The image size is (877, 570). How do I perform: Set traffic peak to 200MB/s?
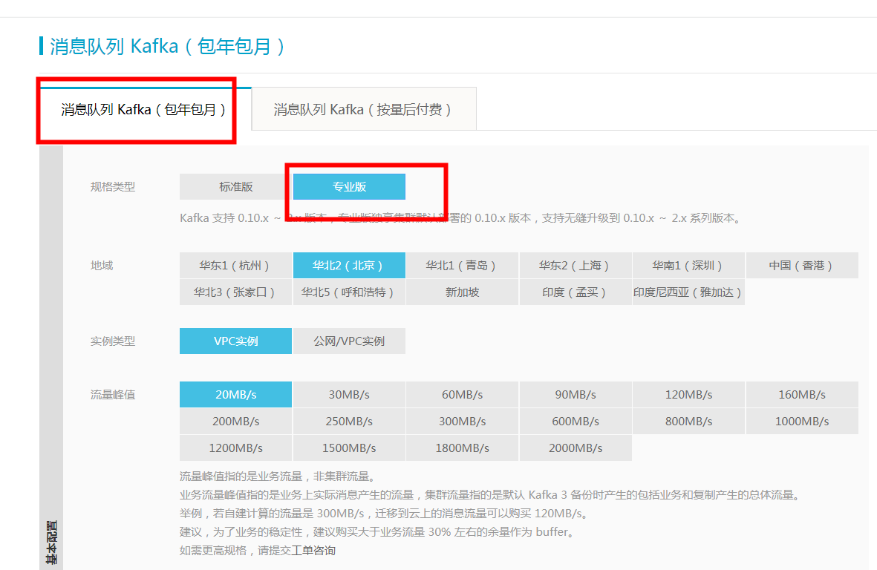click(235, 422)
